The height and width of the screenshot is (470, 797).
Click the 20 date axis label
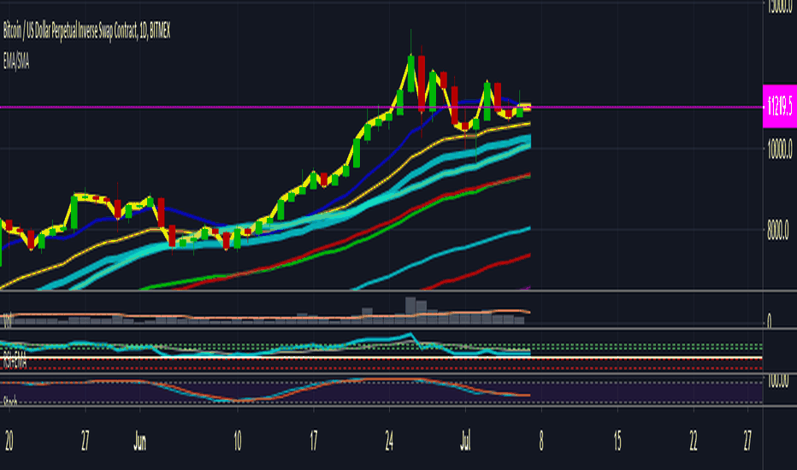click(9, 441)
